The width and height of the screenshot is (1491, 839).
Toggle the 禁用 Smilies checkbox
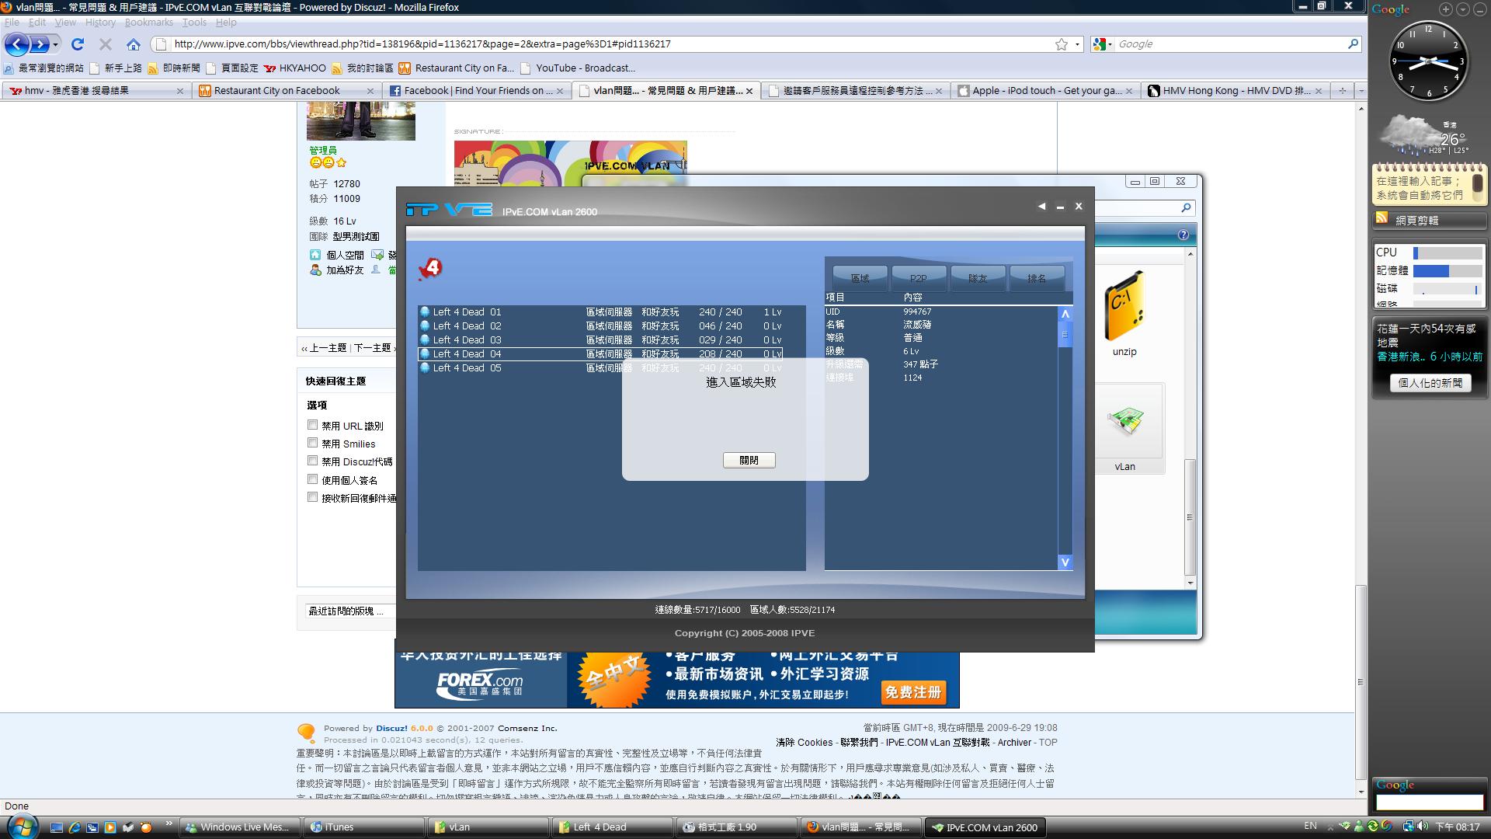click(x=313, y=443)
